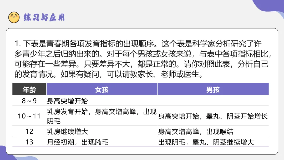Click the smiley face emoji icon

tap(14, 17)
